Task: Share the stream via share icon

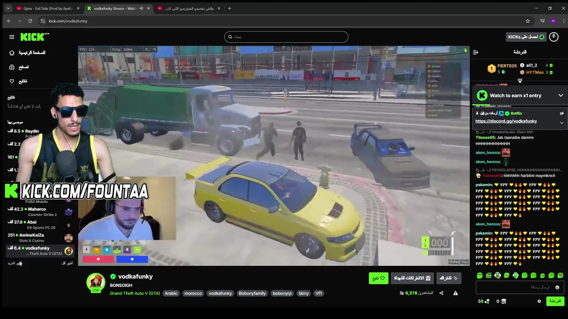Action: tap(441, 293)
